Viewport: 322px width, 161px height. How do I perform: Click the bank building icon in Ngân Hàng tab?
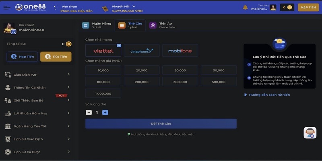86,25
